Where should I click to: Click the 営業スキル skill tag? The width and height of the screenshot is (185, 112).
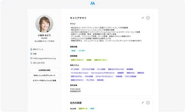click(x=131, y=73)
